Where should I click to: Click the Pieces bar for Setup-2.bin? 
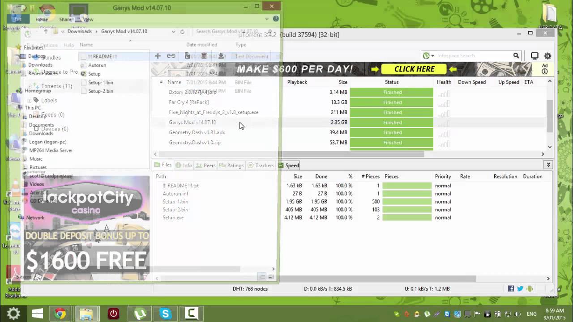(407, 210)
